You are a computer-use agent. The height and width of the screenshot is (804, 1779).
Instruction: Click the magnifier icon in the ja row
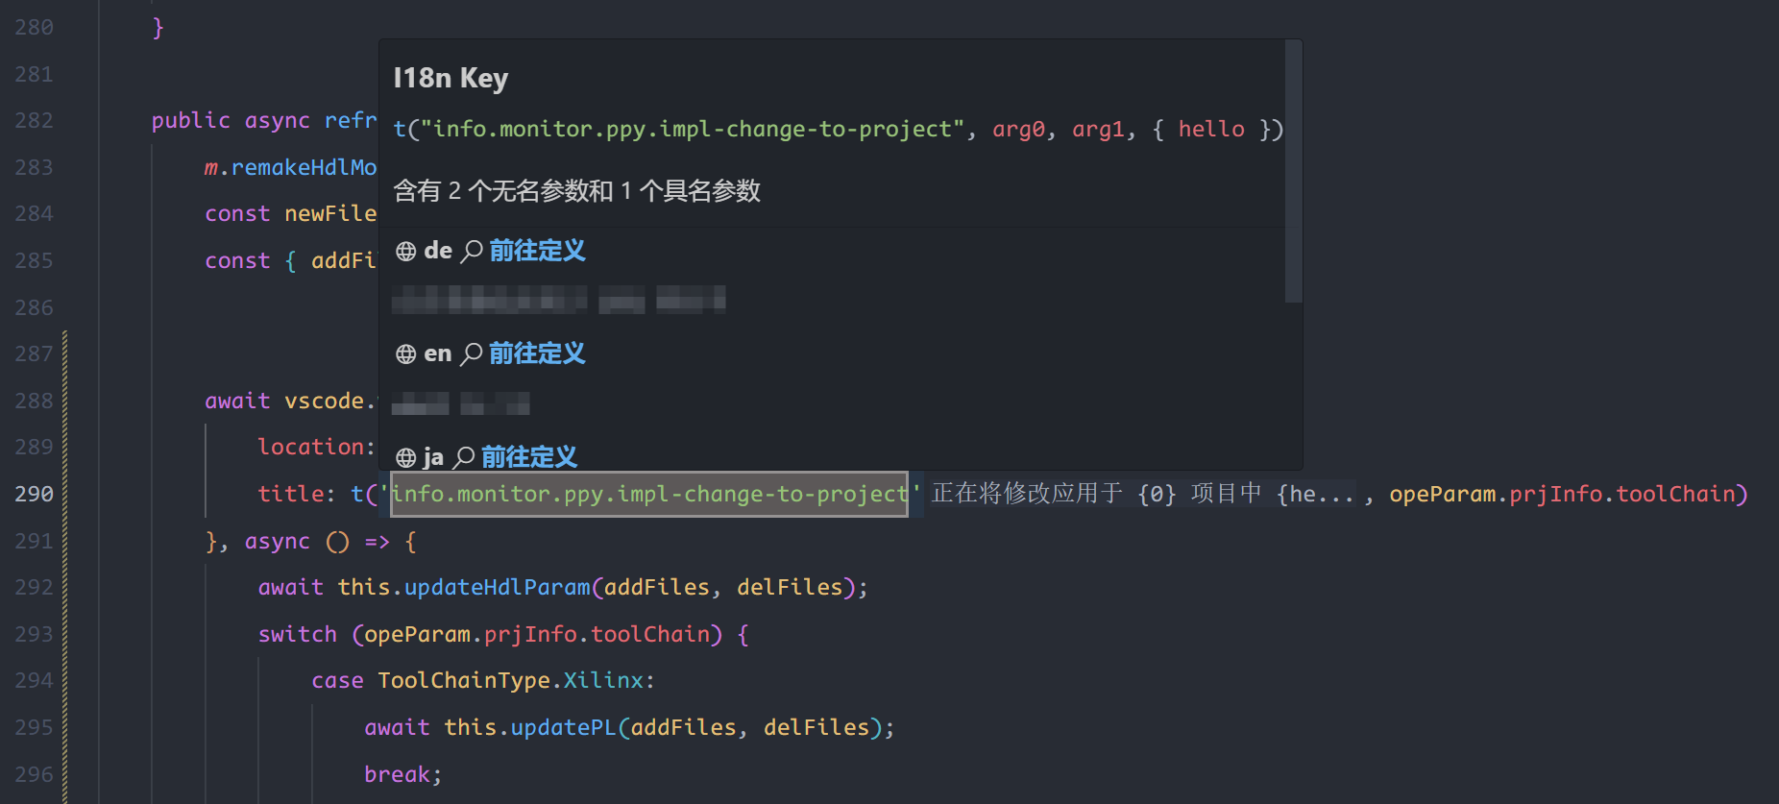[x=464, y=457]
